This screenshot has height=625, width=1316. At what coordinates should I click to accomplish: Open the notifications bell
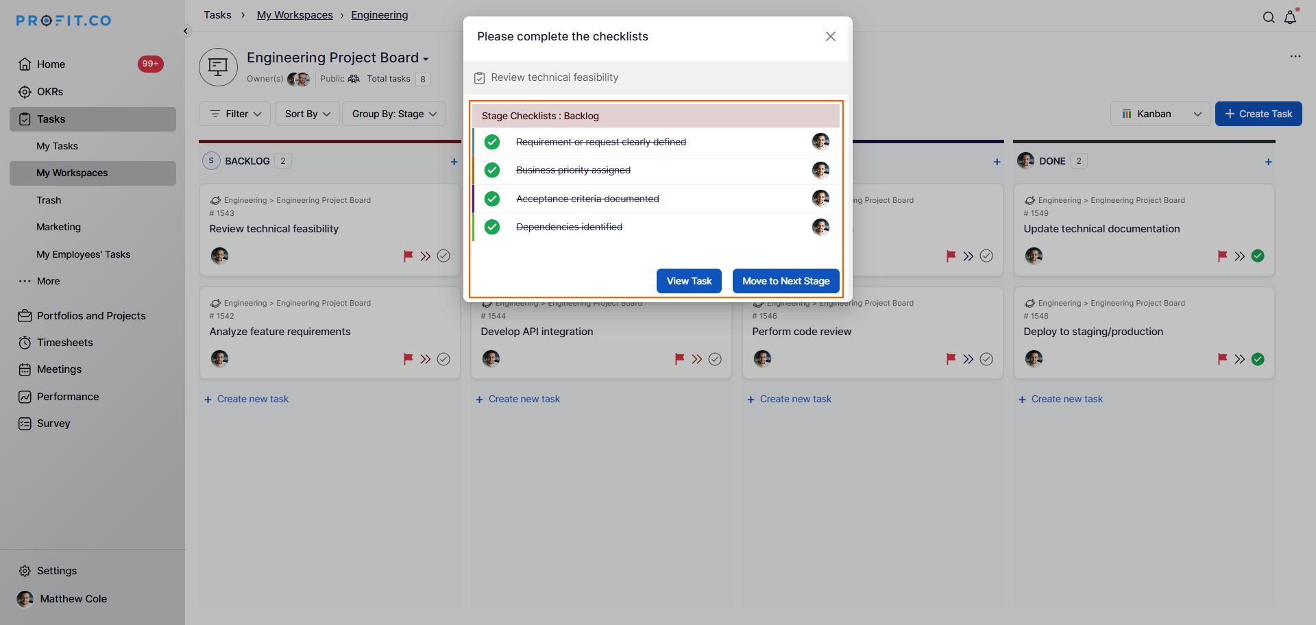[1290, 18]
